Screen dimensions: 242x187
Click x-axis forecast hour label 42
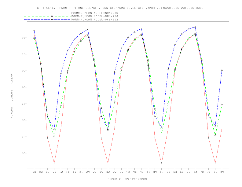pyautogui.click(x=128, y=172)
